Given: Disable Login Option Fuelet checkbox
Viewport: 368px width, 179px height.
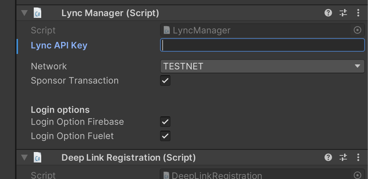Looking at the screenshot, I should pos(165,136).
